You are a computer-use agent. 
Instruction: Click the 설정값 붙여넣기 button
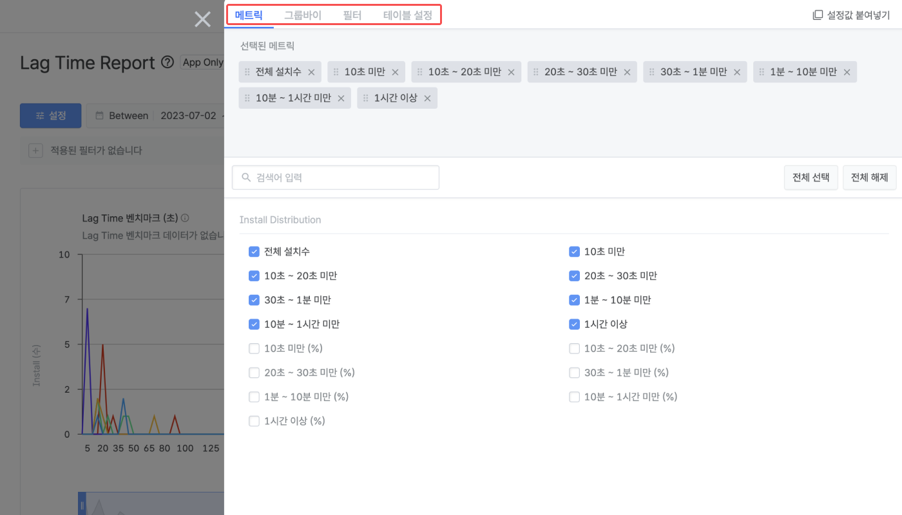[851, 15]
